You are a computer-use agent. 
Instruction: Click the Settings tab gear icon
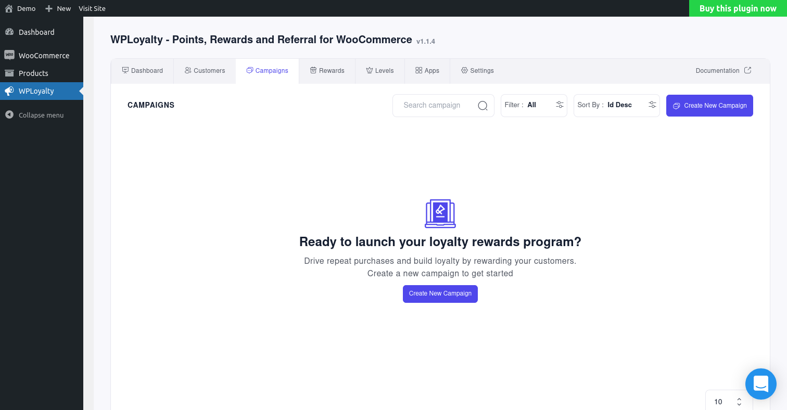[464, 70]
